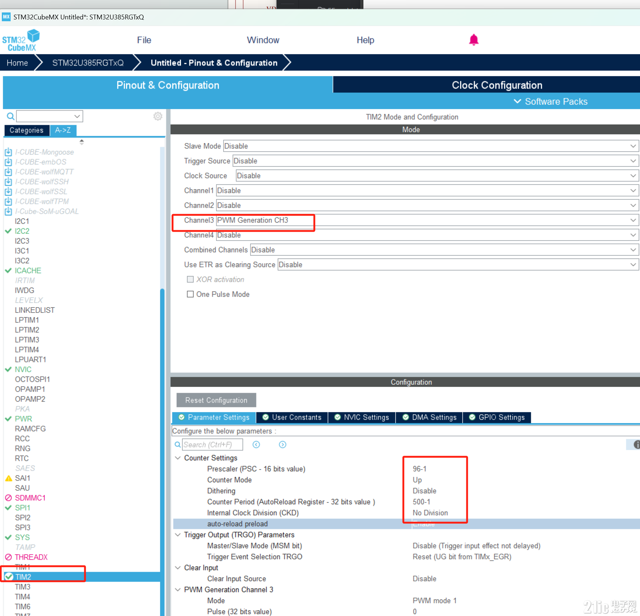This screenshot has height=616, width=640.
Task: Click the PWM mode 1 value
Action: click(434, 601)
